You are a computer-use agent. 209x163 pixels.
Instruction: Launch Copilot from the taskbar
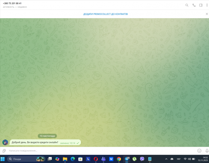point(57,159)
